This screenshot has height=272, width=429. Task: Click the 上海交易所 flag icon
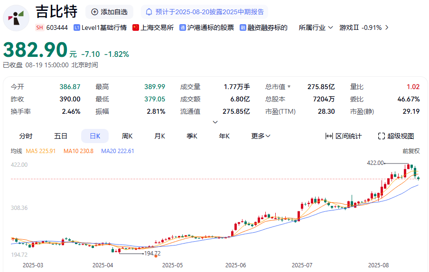coord(136,27)
